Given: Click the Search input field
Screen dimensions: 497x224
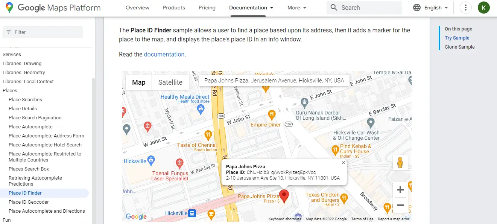Looking at the screenshot, I should tap(364, 8).
